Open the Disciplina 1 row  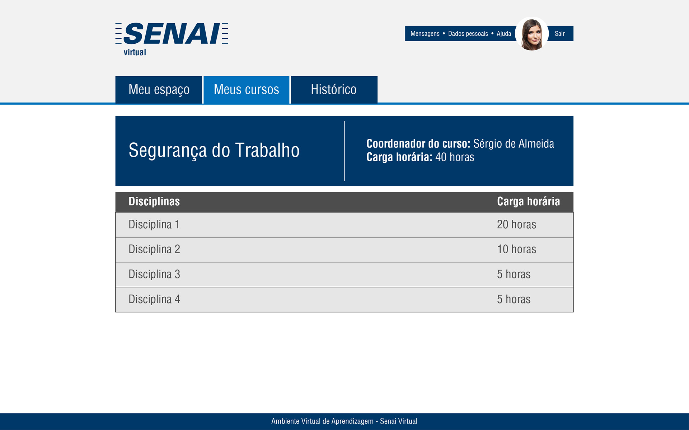(154, 225)
